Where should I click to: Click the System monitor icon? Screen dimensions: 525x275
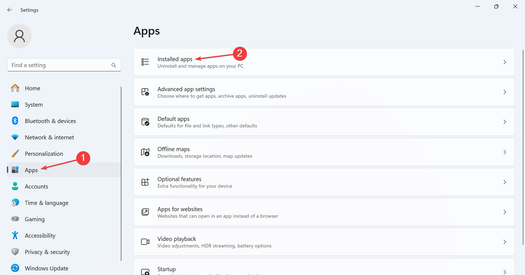click(x=15, y=104)
